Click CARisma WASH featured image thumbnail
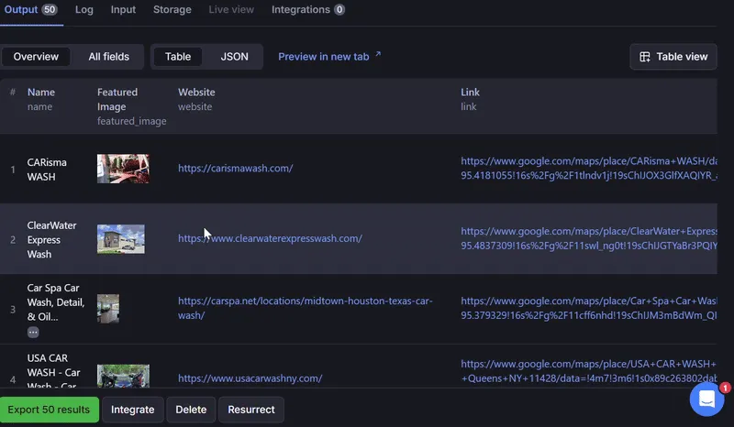 (123, 169)
